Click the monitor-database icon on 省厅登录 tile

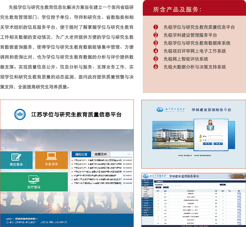coord(34,180)
